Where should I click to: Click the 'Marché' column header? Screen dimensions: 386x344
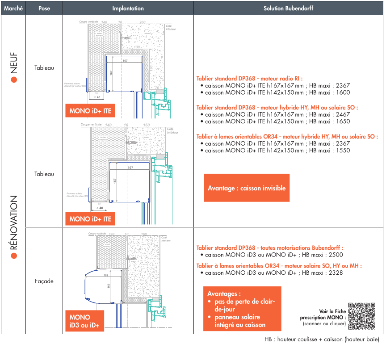pos(13,8)
